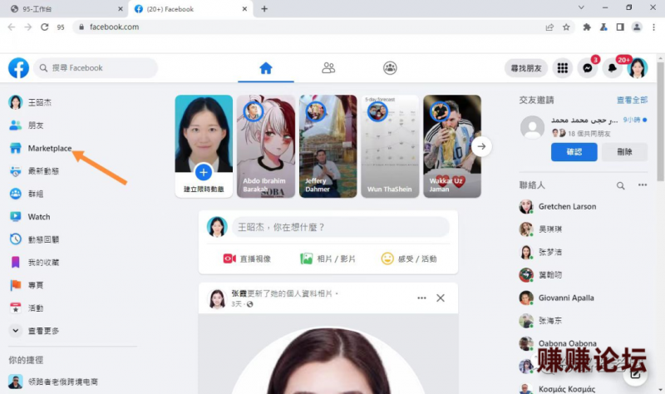The width and height of the screenshot is (665, 394).
Task: Click the 建立限時動態 story card
Action: pyautogui.click(x=204, y=146)
